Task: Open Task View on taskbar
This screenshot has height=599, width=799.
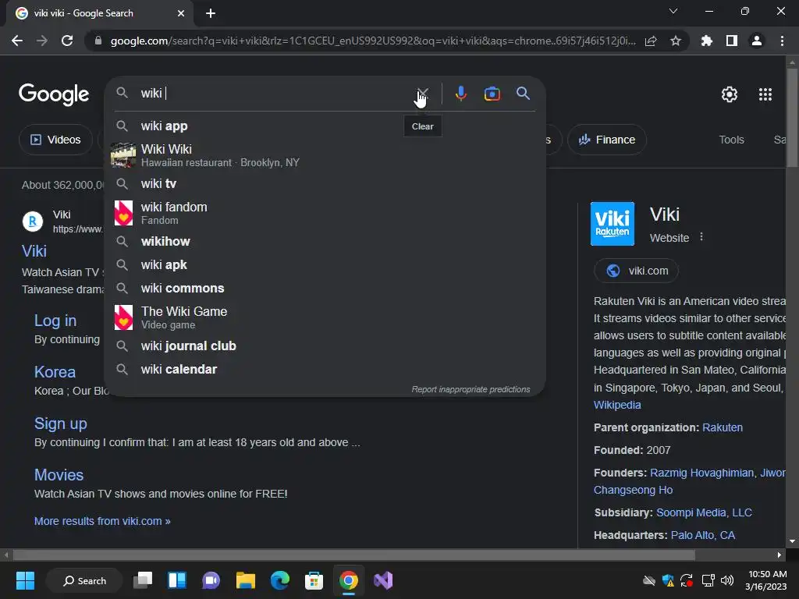Action: pyautogui.click(x=144, y=580)
